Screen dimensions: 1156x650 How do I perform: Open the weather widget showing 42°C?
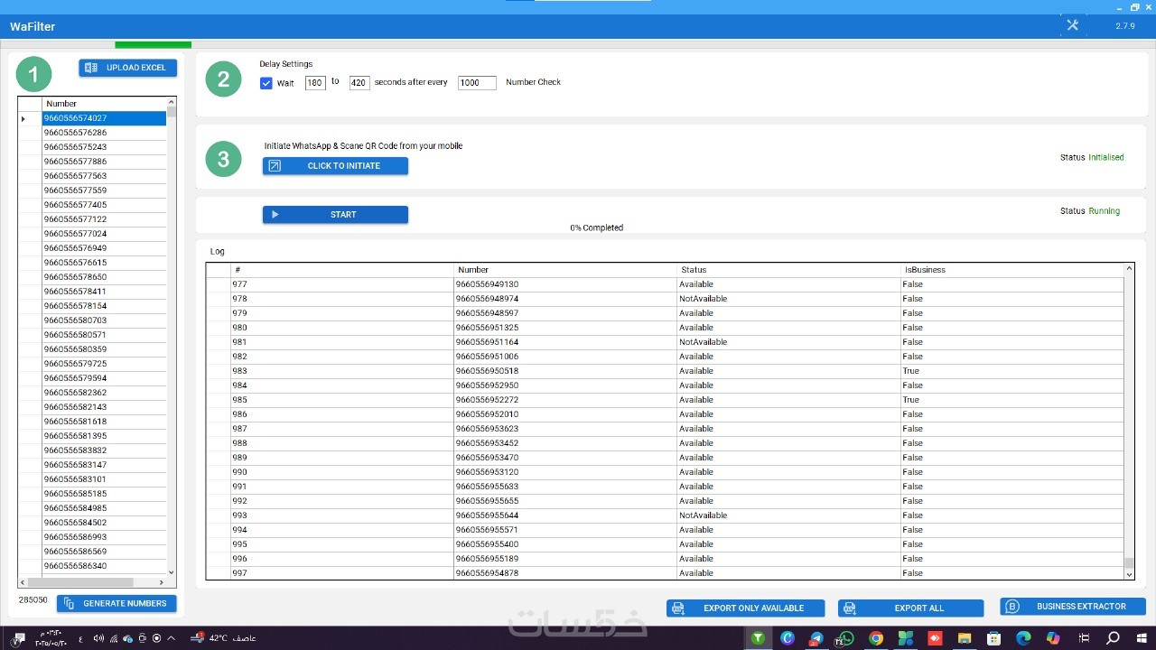[223, 638]
